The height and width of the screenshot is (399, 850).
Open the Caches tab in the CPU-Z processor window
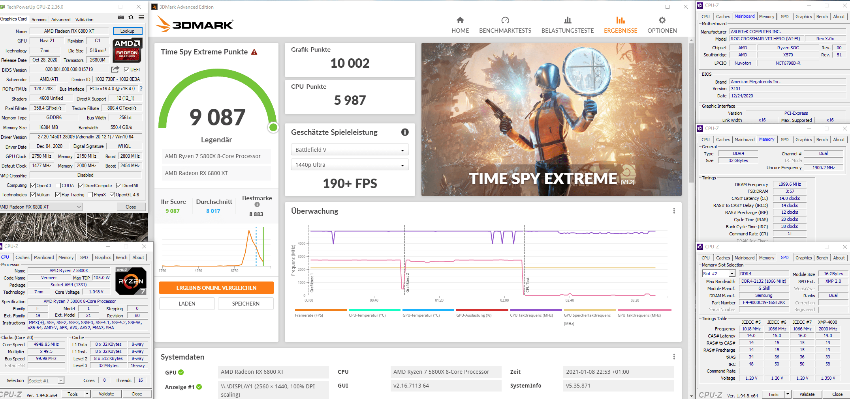23,257
